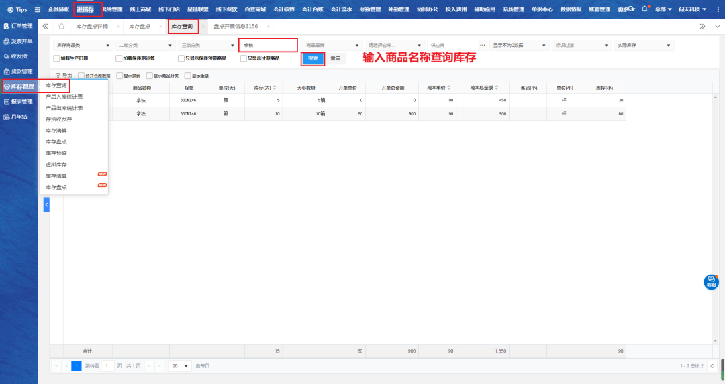Click the ellipsis button next to 供应商 field

coord(482,45)
